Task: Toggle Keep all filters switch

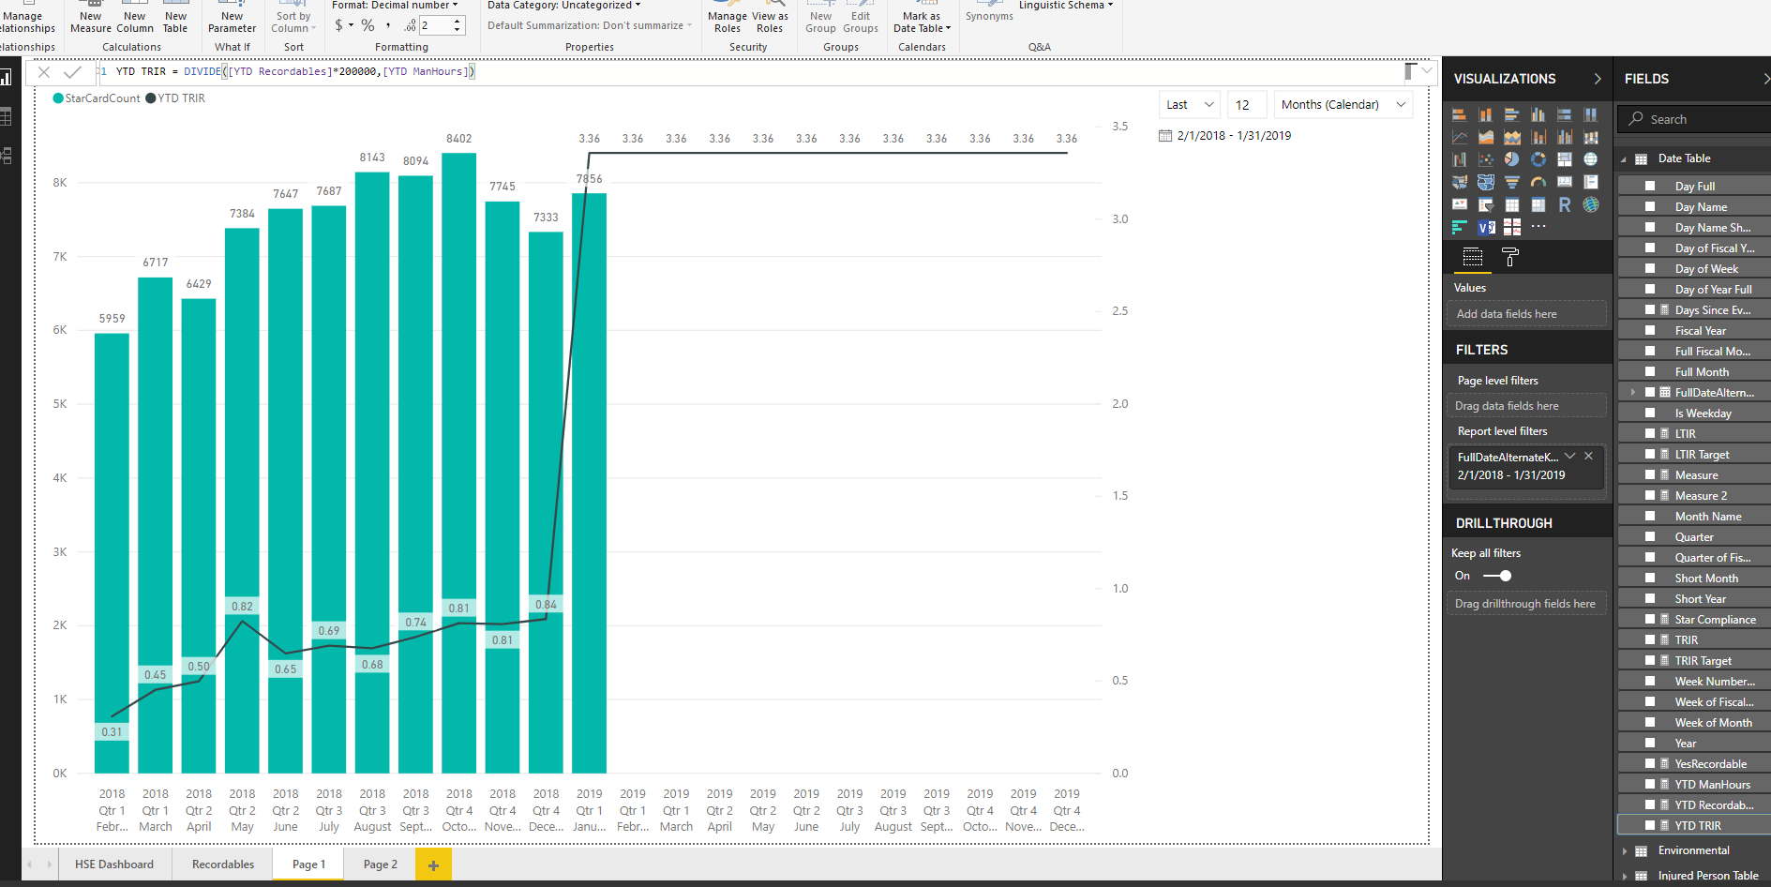Action: (1497, 576)
